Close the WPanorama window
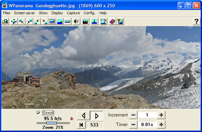The height and width of the screenshot is (132, 202). [197, 6]
